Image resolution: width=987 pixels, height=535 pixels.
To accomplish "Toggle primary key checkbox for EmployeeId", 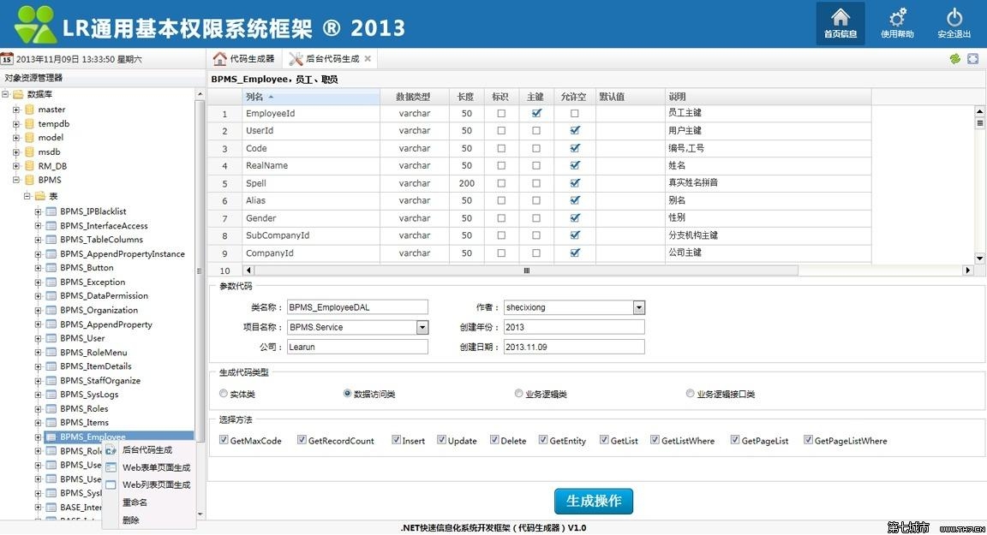I will [x=536, y=113].
